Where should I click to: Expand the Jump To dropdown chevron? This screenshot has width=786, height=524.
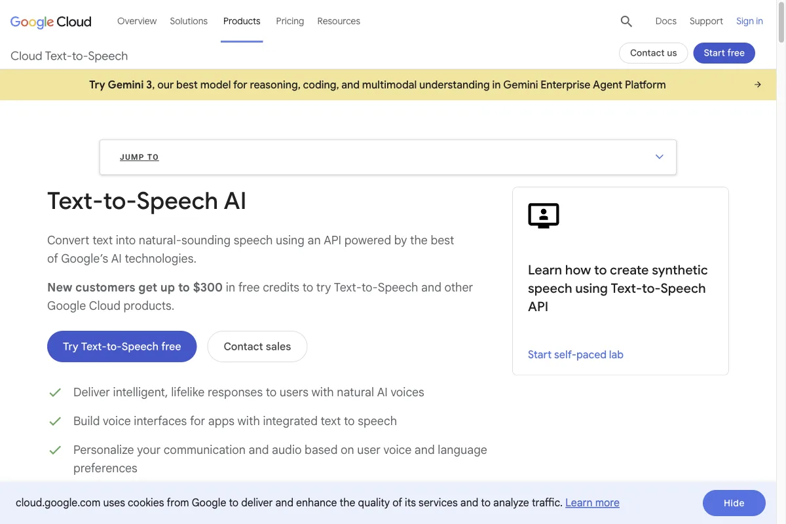[x=660, y=157]
